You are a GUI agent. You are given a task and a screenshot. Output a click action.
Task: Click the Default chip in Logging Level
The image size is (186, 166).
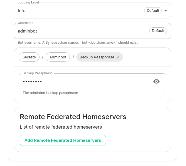[x=153, y=11]
